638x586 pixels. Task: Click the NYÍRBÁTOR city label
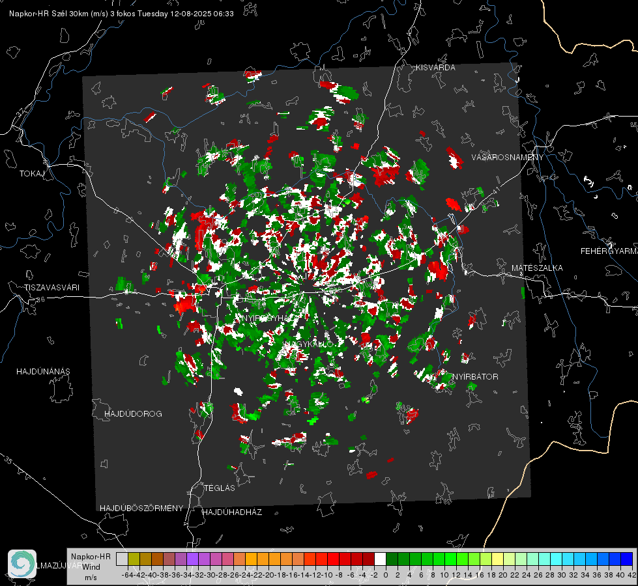(475, 377)
